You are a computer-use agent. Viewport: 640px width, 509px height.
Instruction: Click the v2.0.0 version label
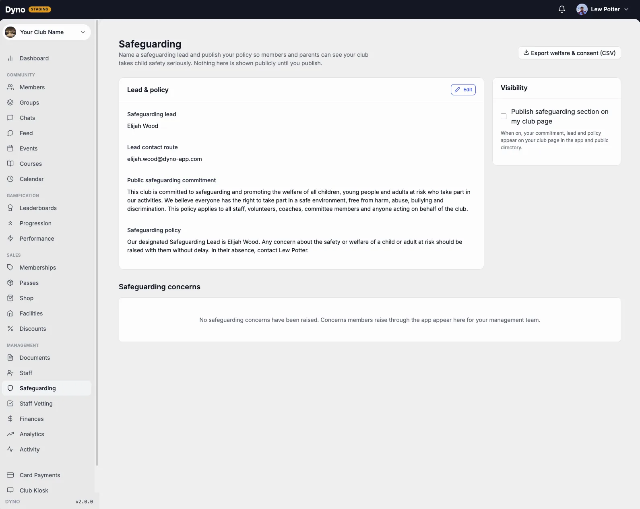tap(84, 502)
